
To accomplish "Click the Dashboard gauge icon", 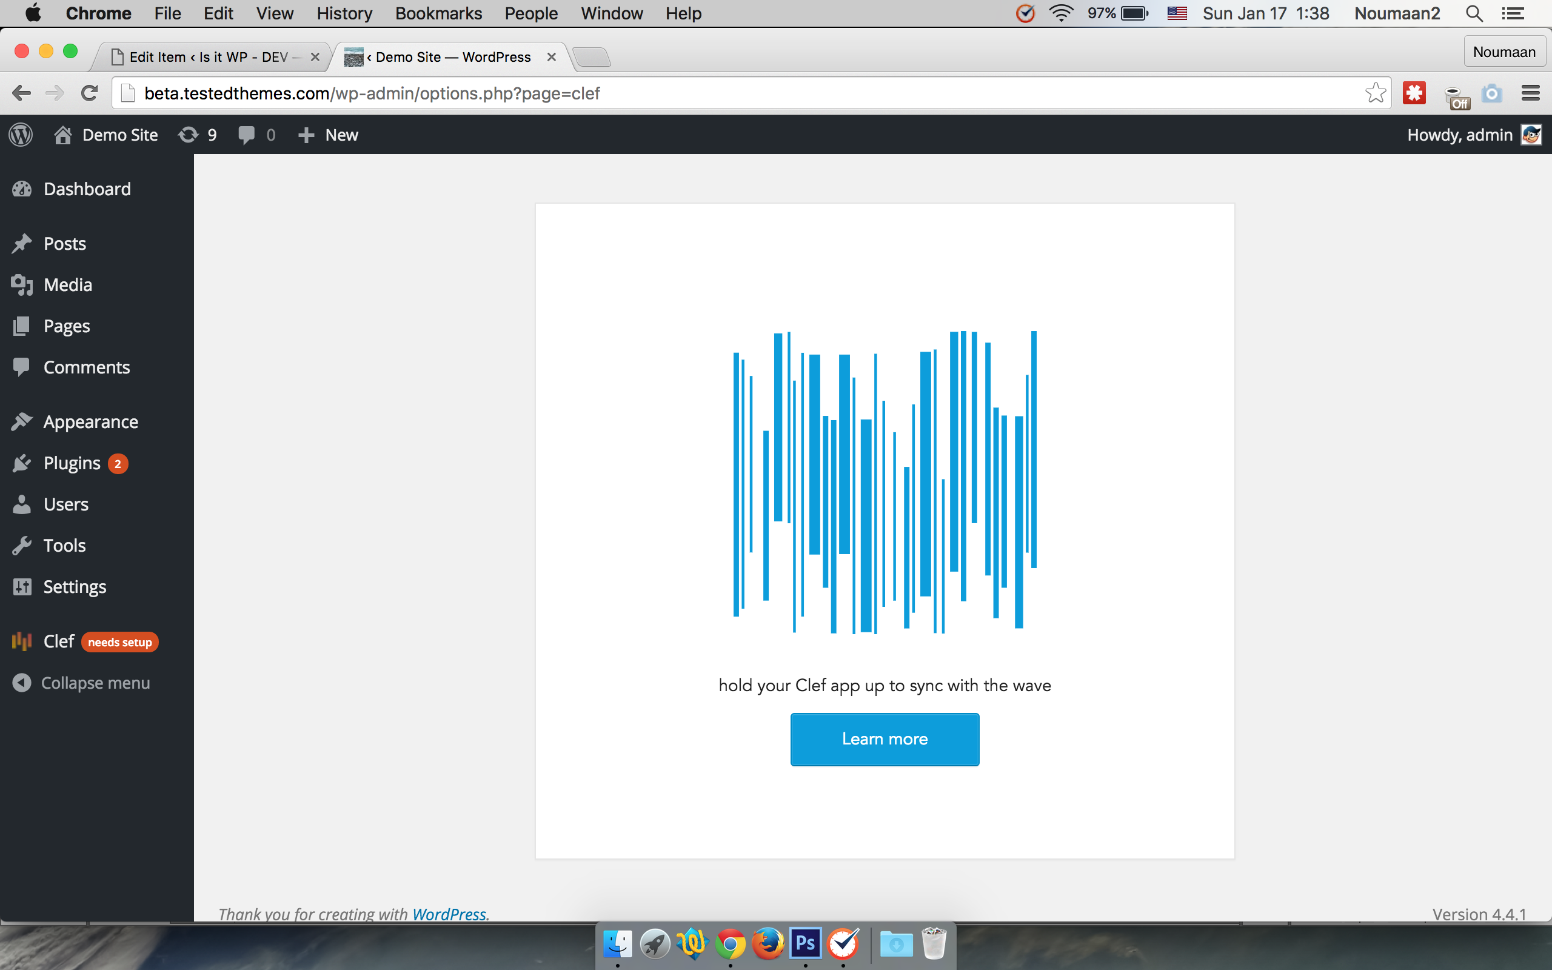I will 22,189.
